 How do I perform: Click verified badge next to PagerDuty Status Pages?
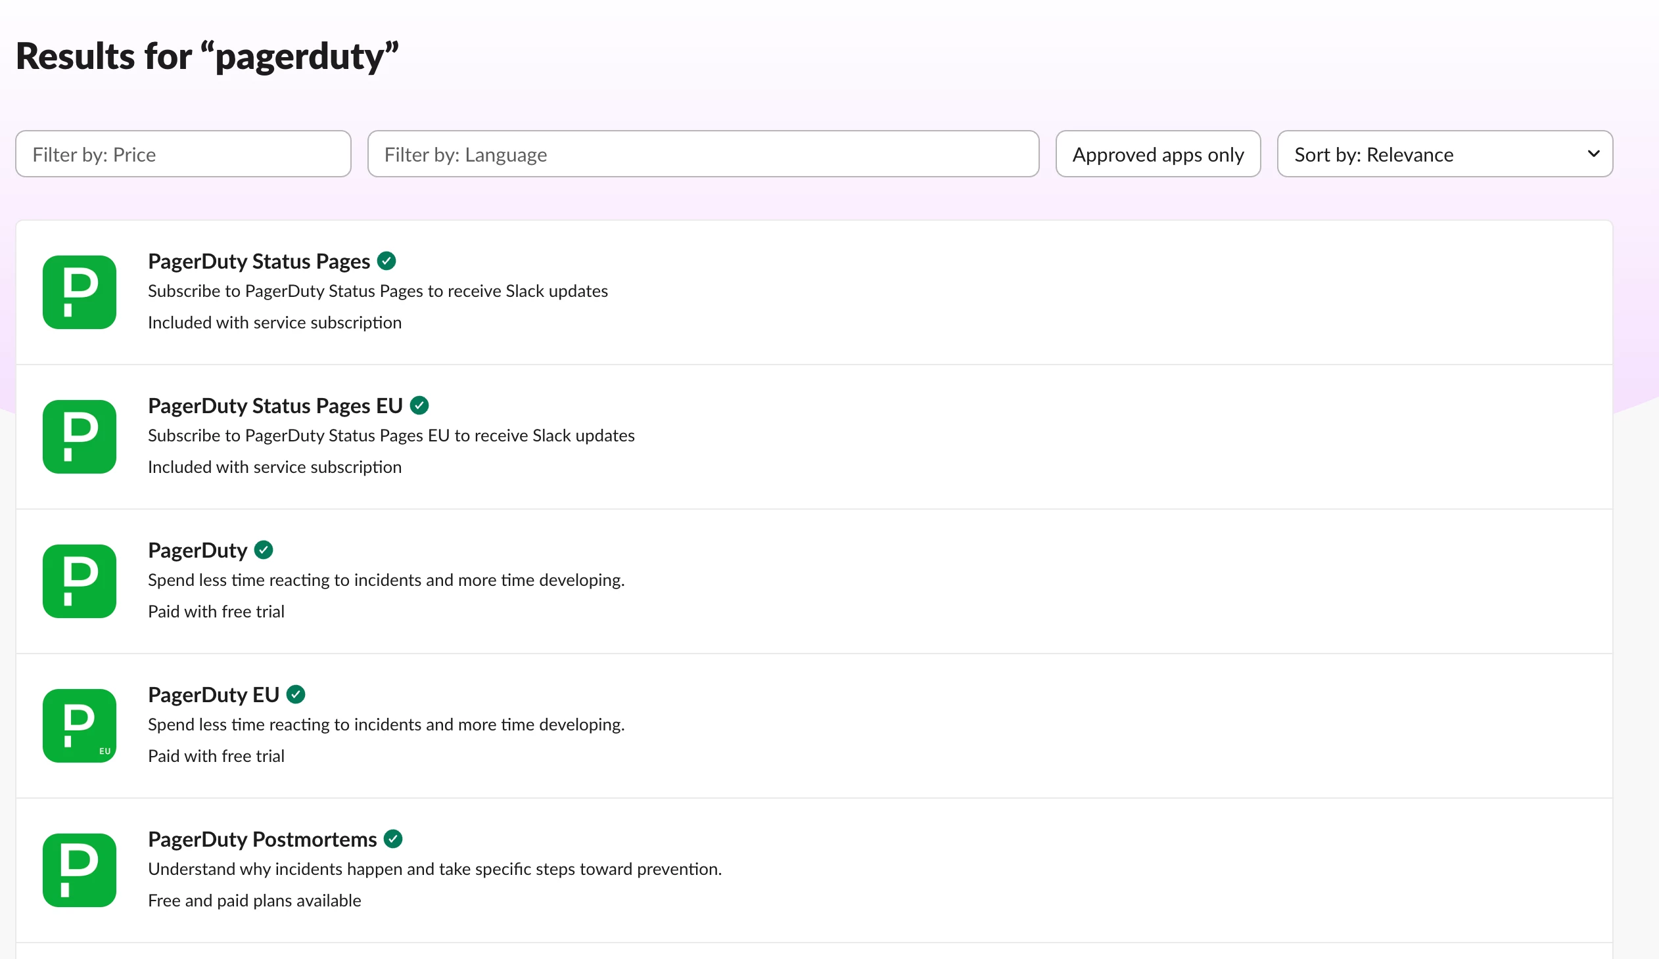click(x=386, y=261)
